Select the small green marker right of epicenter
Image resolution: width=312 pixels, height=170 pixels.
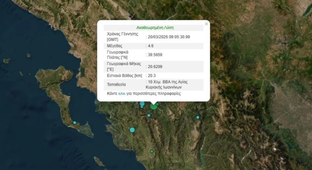[x=158, y=104]
